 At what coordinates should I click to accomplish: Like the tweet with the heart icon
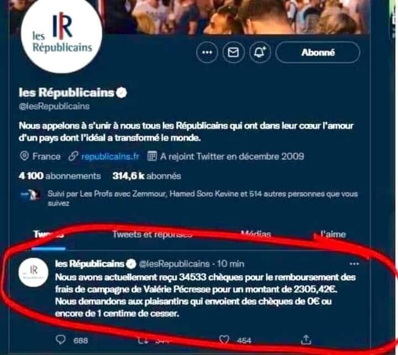pos(224,340)
